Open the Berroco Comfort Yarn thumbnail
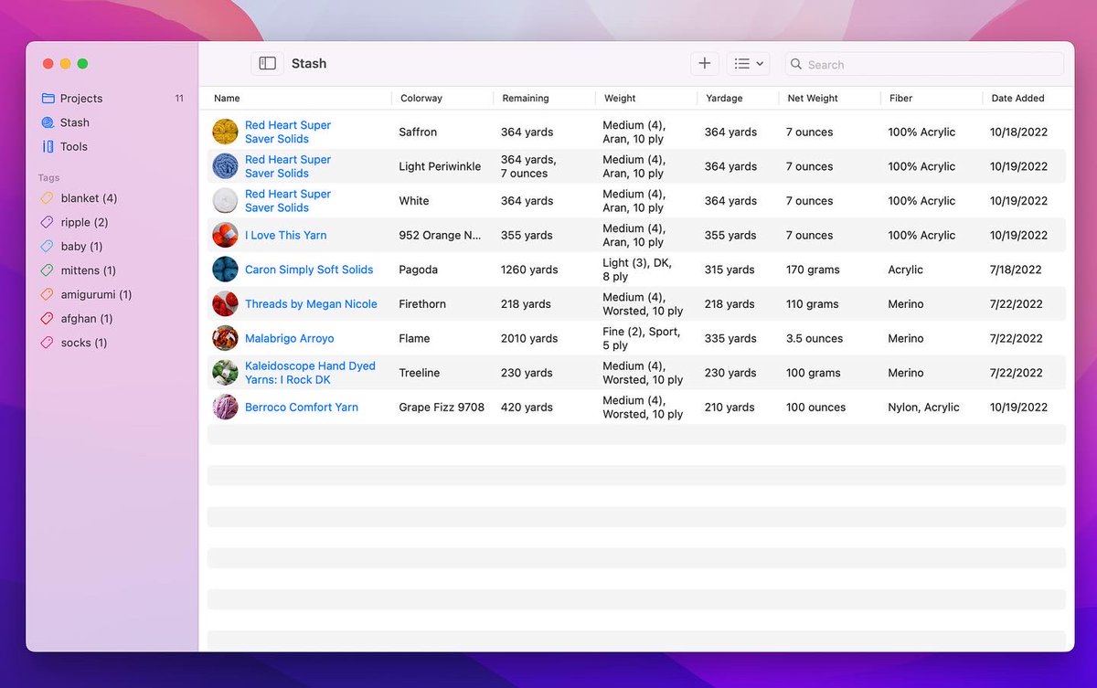The height and width of the screenshot is (688, 1097). point(225,407)
